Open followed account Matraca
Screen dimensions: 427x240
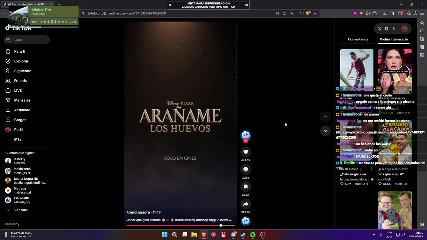click(x=20, y=190)
